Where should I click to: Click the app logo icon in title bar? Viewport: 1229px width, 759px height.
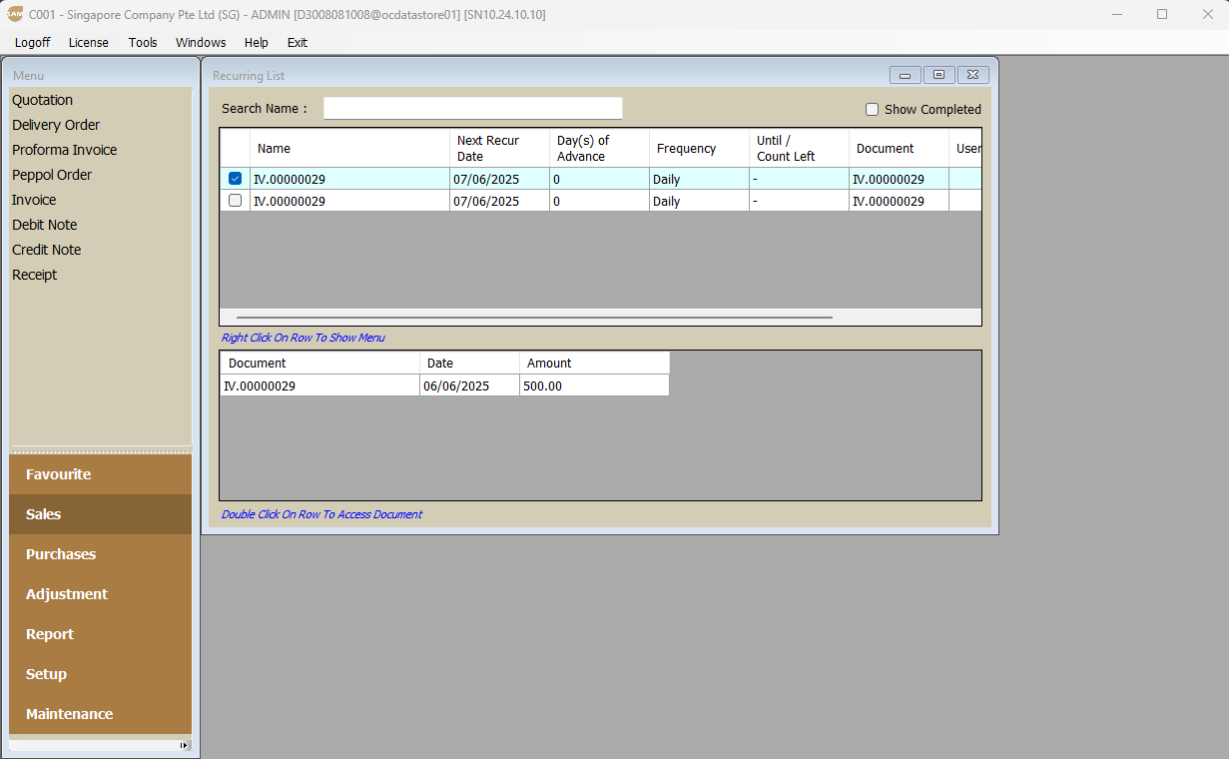pos(15,14)
